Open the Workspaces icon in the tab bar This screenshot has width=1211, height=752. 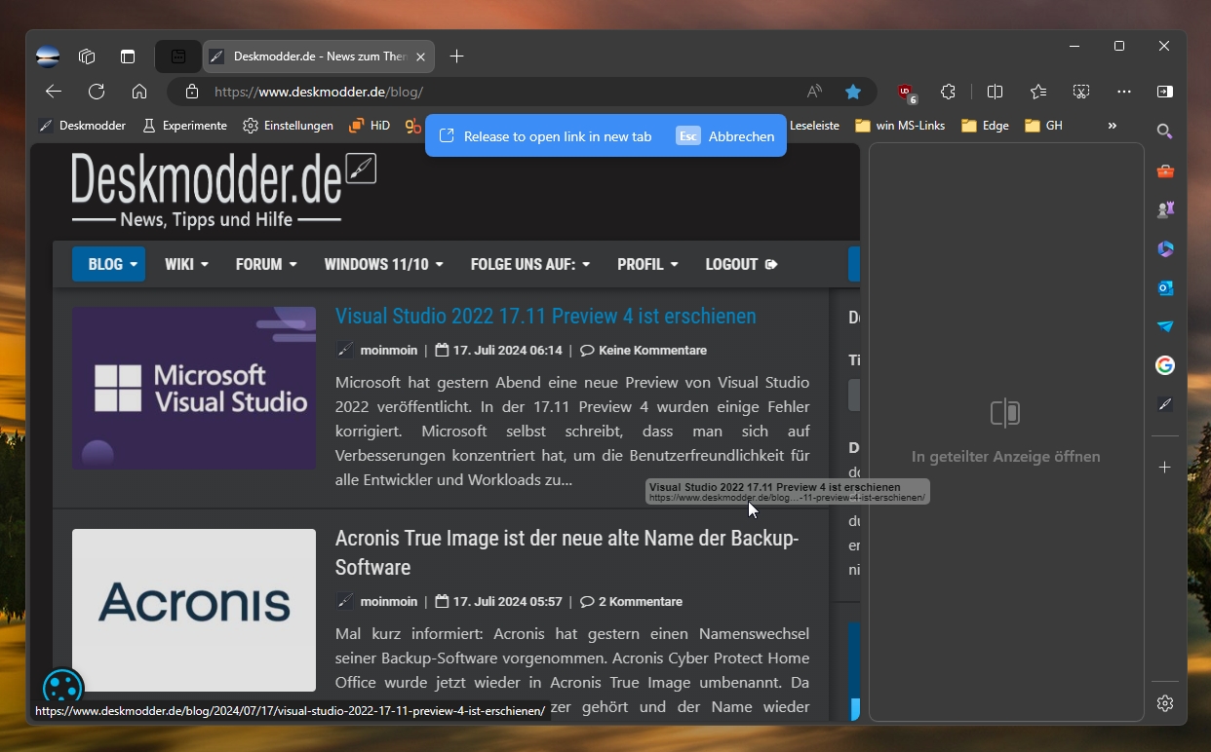tap(87, 56)
